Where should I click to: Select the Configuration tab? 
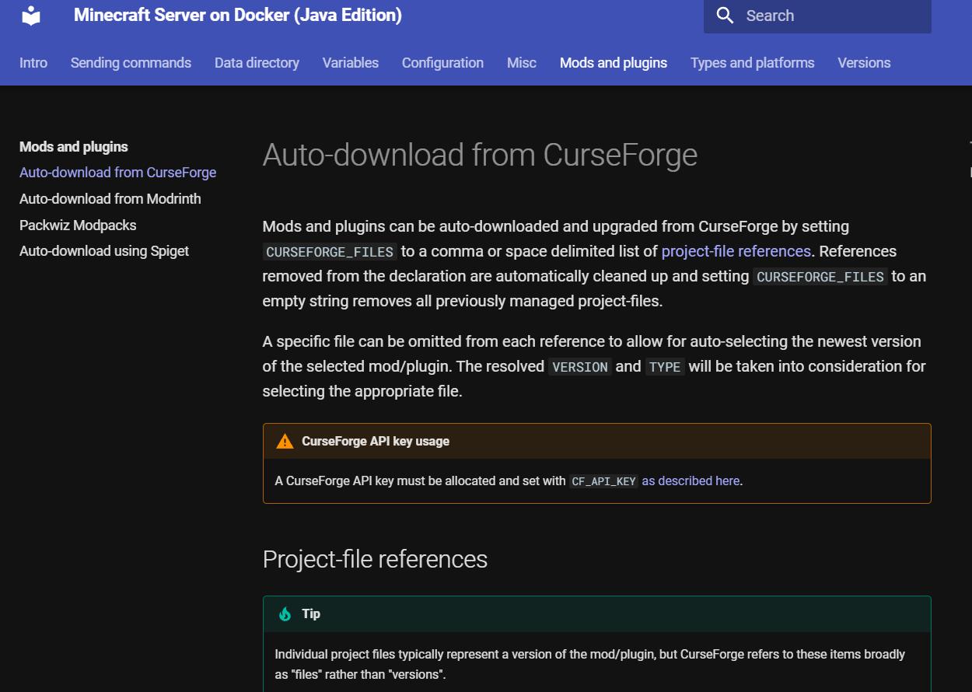(x=442, y=63)
